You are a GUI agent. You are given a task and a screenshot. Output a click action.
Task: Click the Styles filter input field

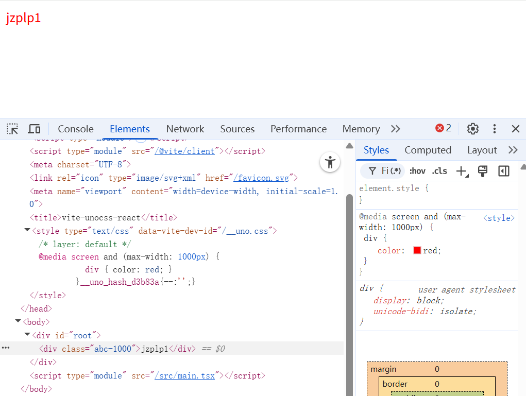[x=382, y=171]
